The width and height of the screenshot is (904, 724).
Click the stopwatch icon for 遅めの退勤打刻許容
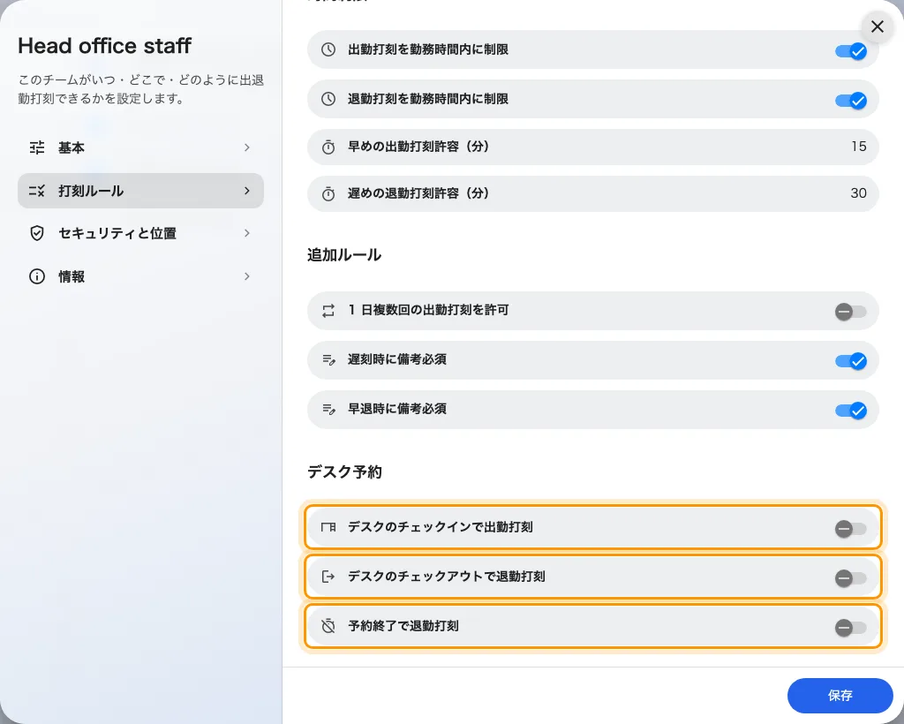pyautogui.click(x=328, y=193)
